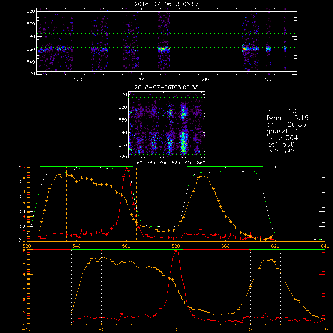The width and height of the screenshot is (333, 333).
Task: Click the y-axis label 0.8 on profile plot
Action: [x=22, y=181]
